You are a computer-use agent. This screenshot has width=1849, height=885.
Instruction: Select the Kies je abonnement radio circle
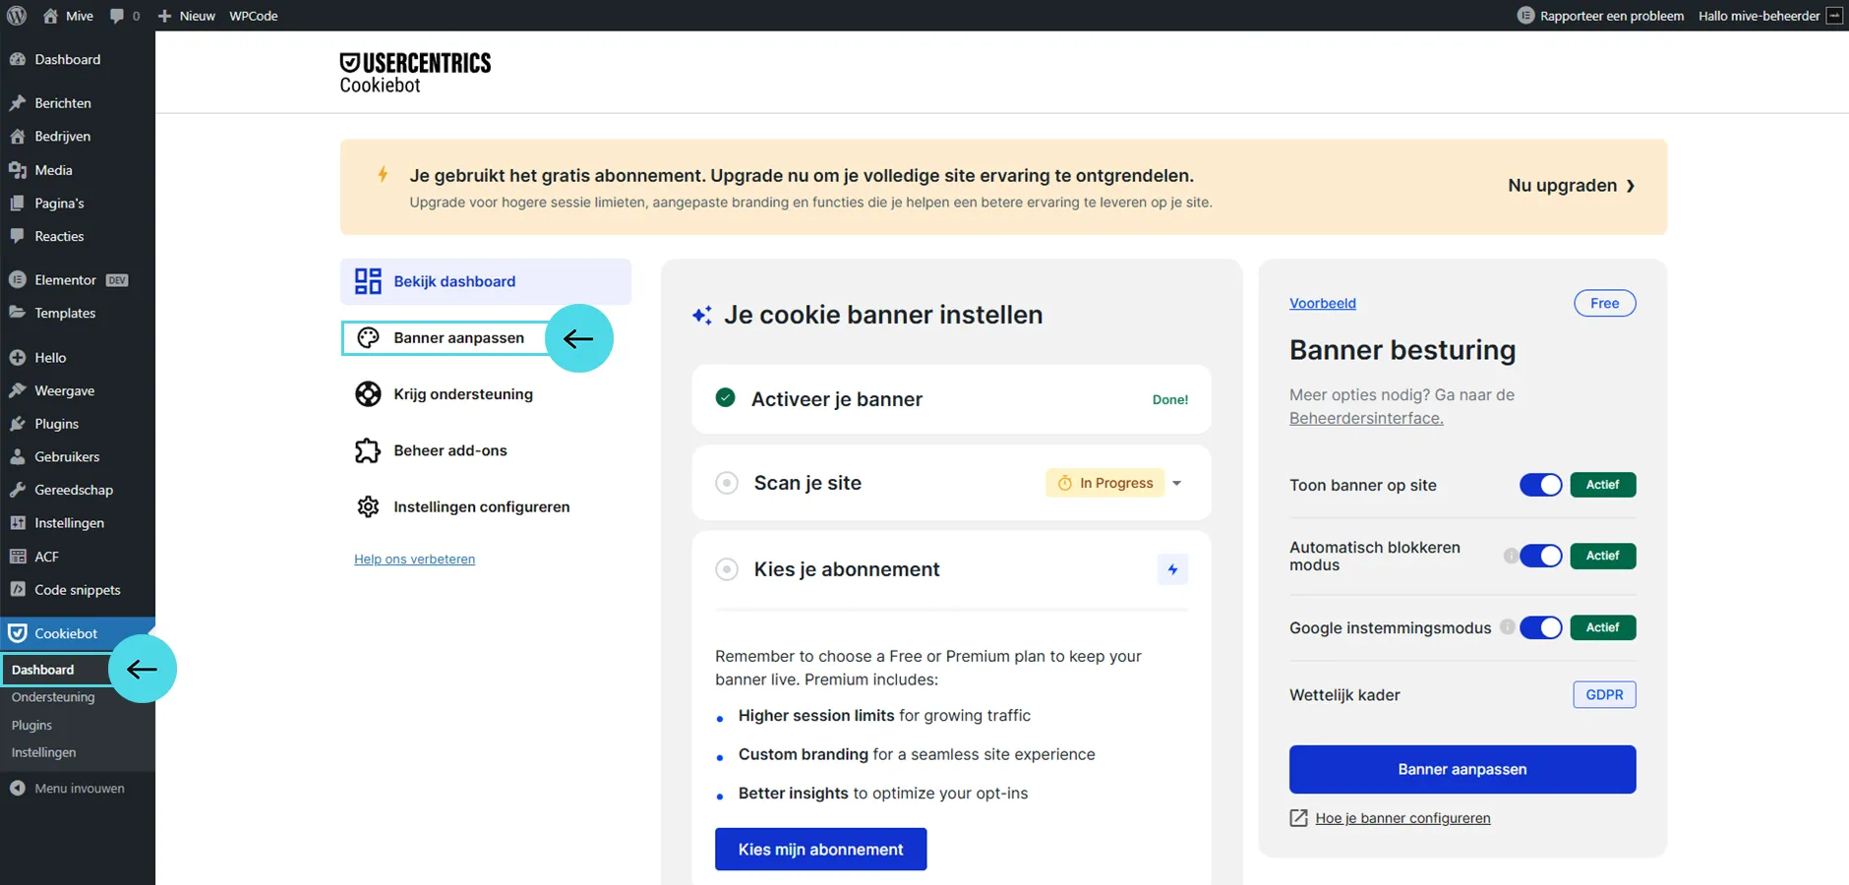pyautogui.click(x=727, y=569)
